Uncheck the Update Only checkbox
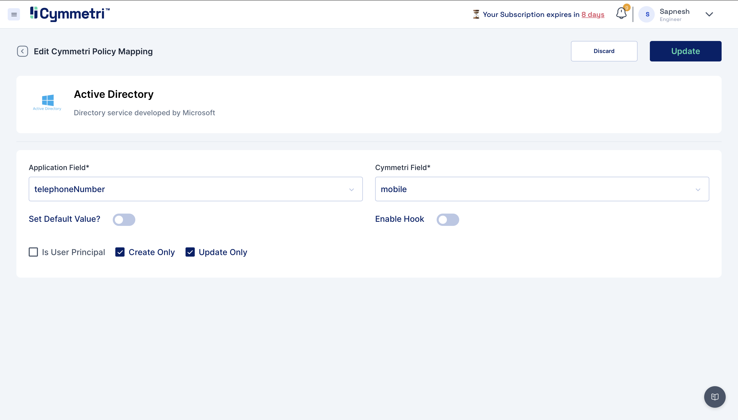 [x=190, y=252]
